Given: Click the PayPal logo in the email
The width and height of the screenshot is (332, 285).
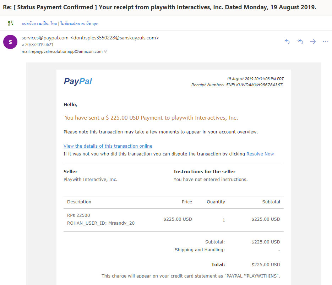Looking at the screenshot, I should [78, 81].
